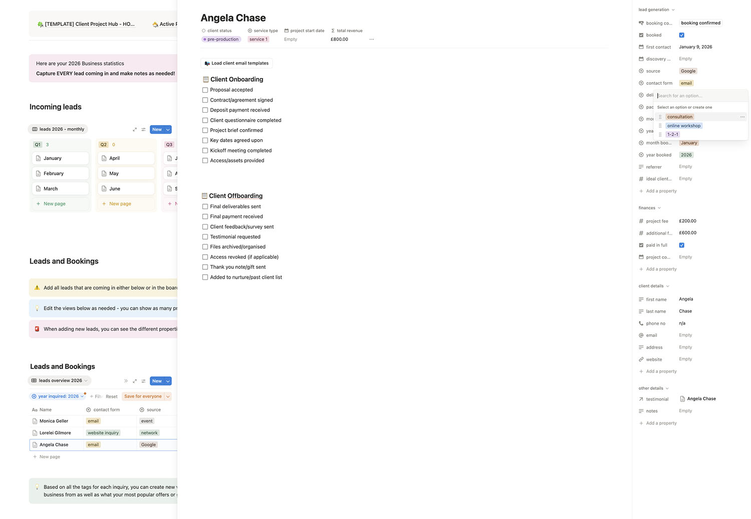Open the leads overview 2026 view dropdown

click(60, 380)
